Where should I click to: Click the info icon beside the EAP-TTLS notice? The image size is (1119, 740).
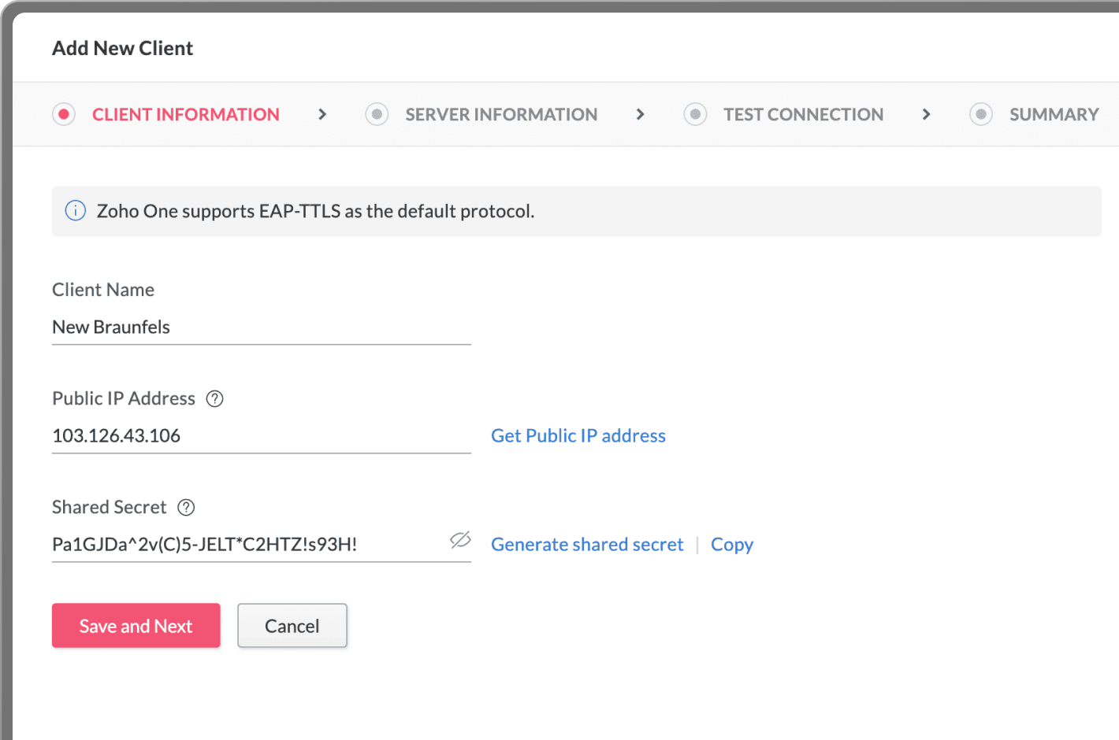point(75,210)
